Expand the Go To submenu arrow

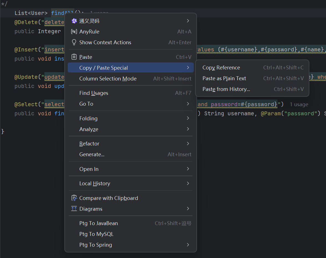pyautogui.click(x=188, y=104)
